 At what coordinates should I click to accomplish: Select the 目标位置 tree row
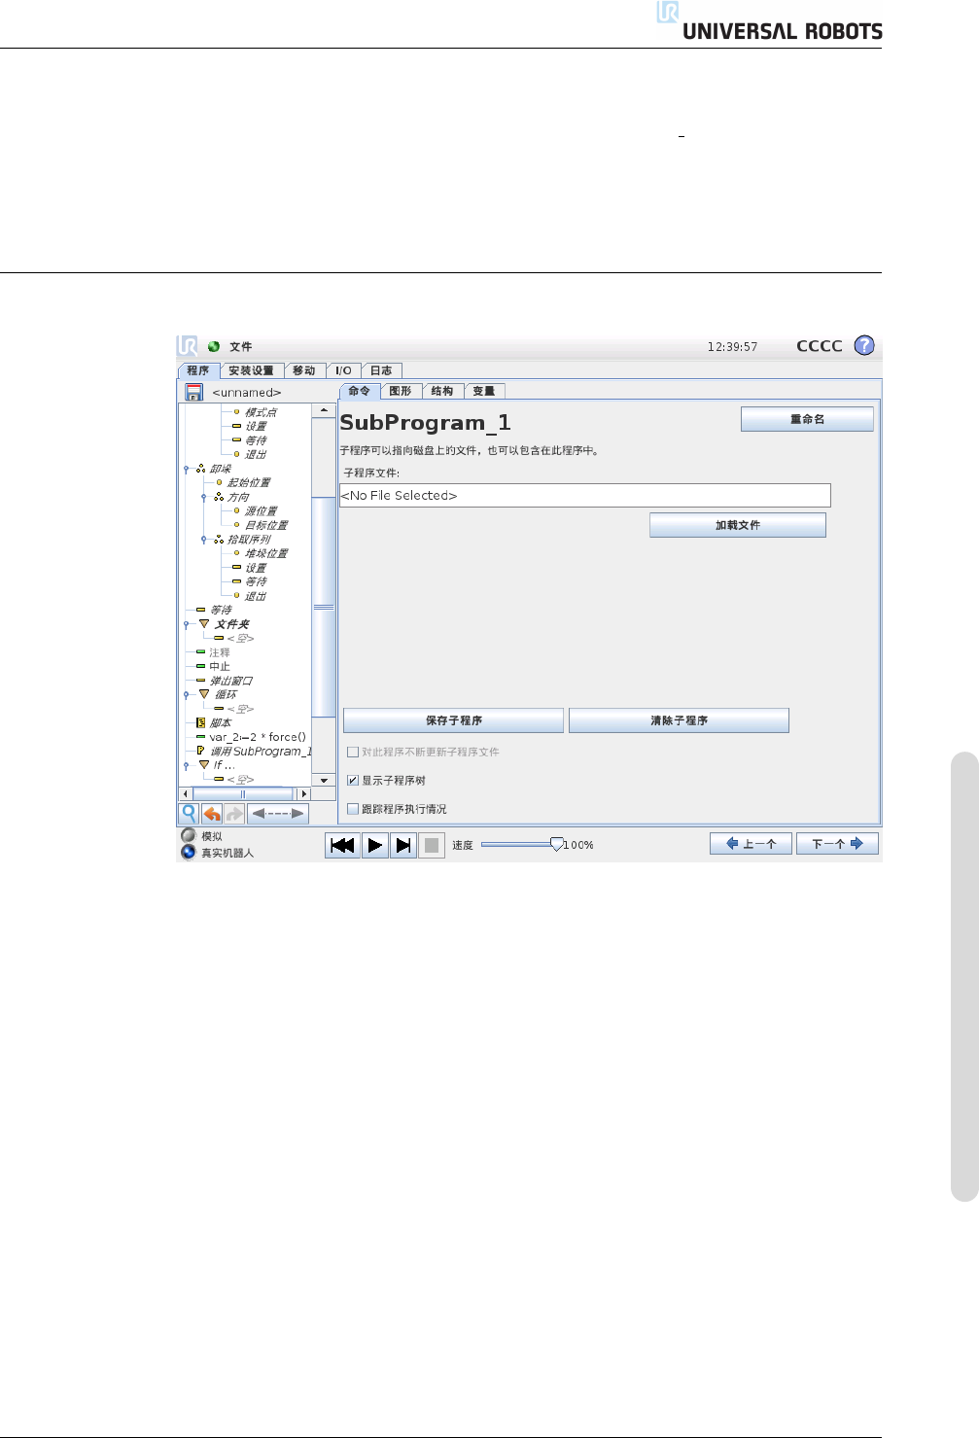[260, 525]
